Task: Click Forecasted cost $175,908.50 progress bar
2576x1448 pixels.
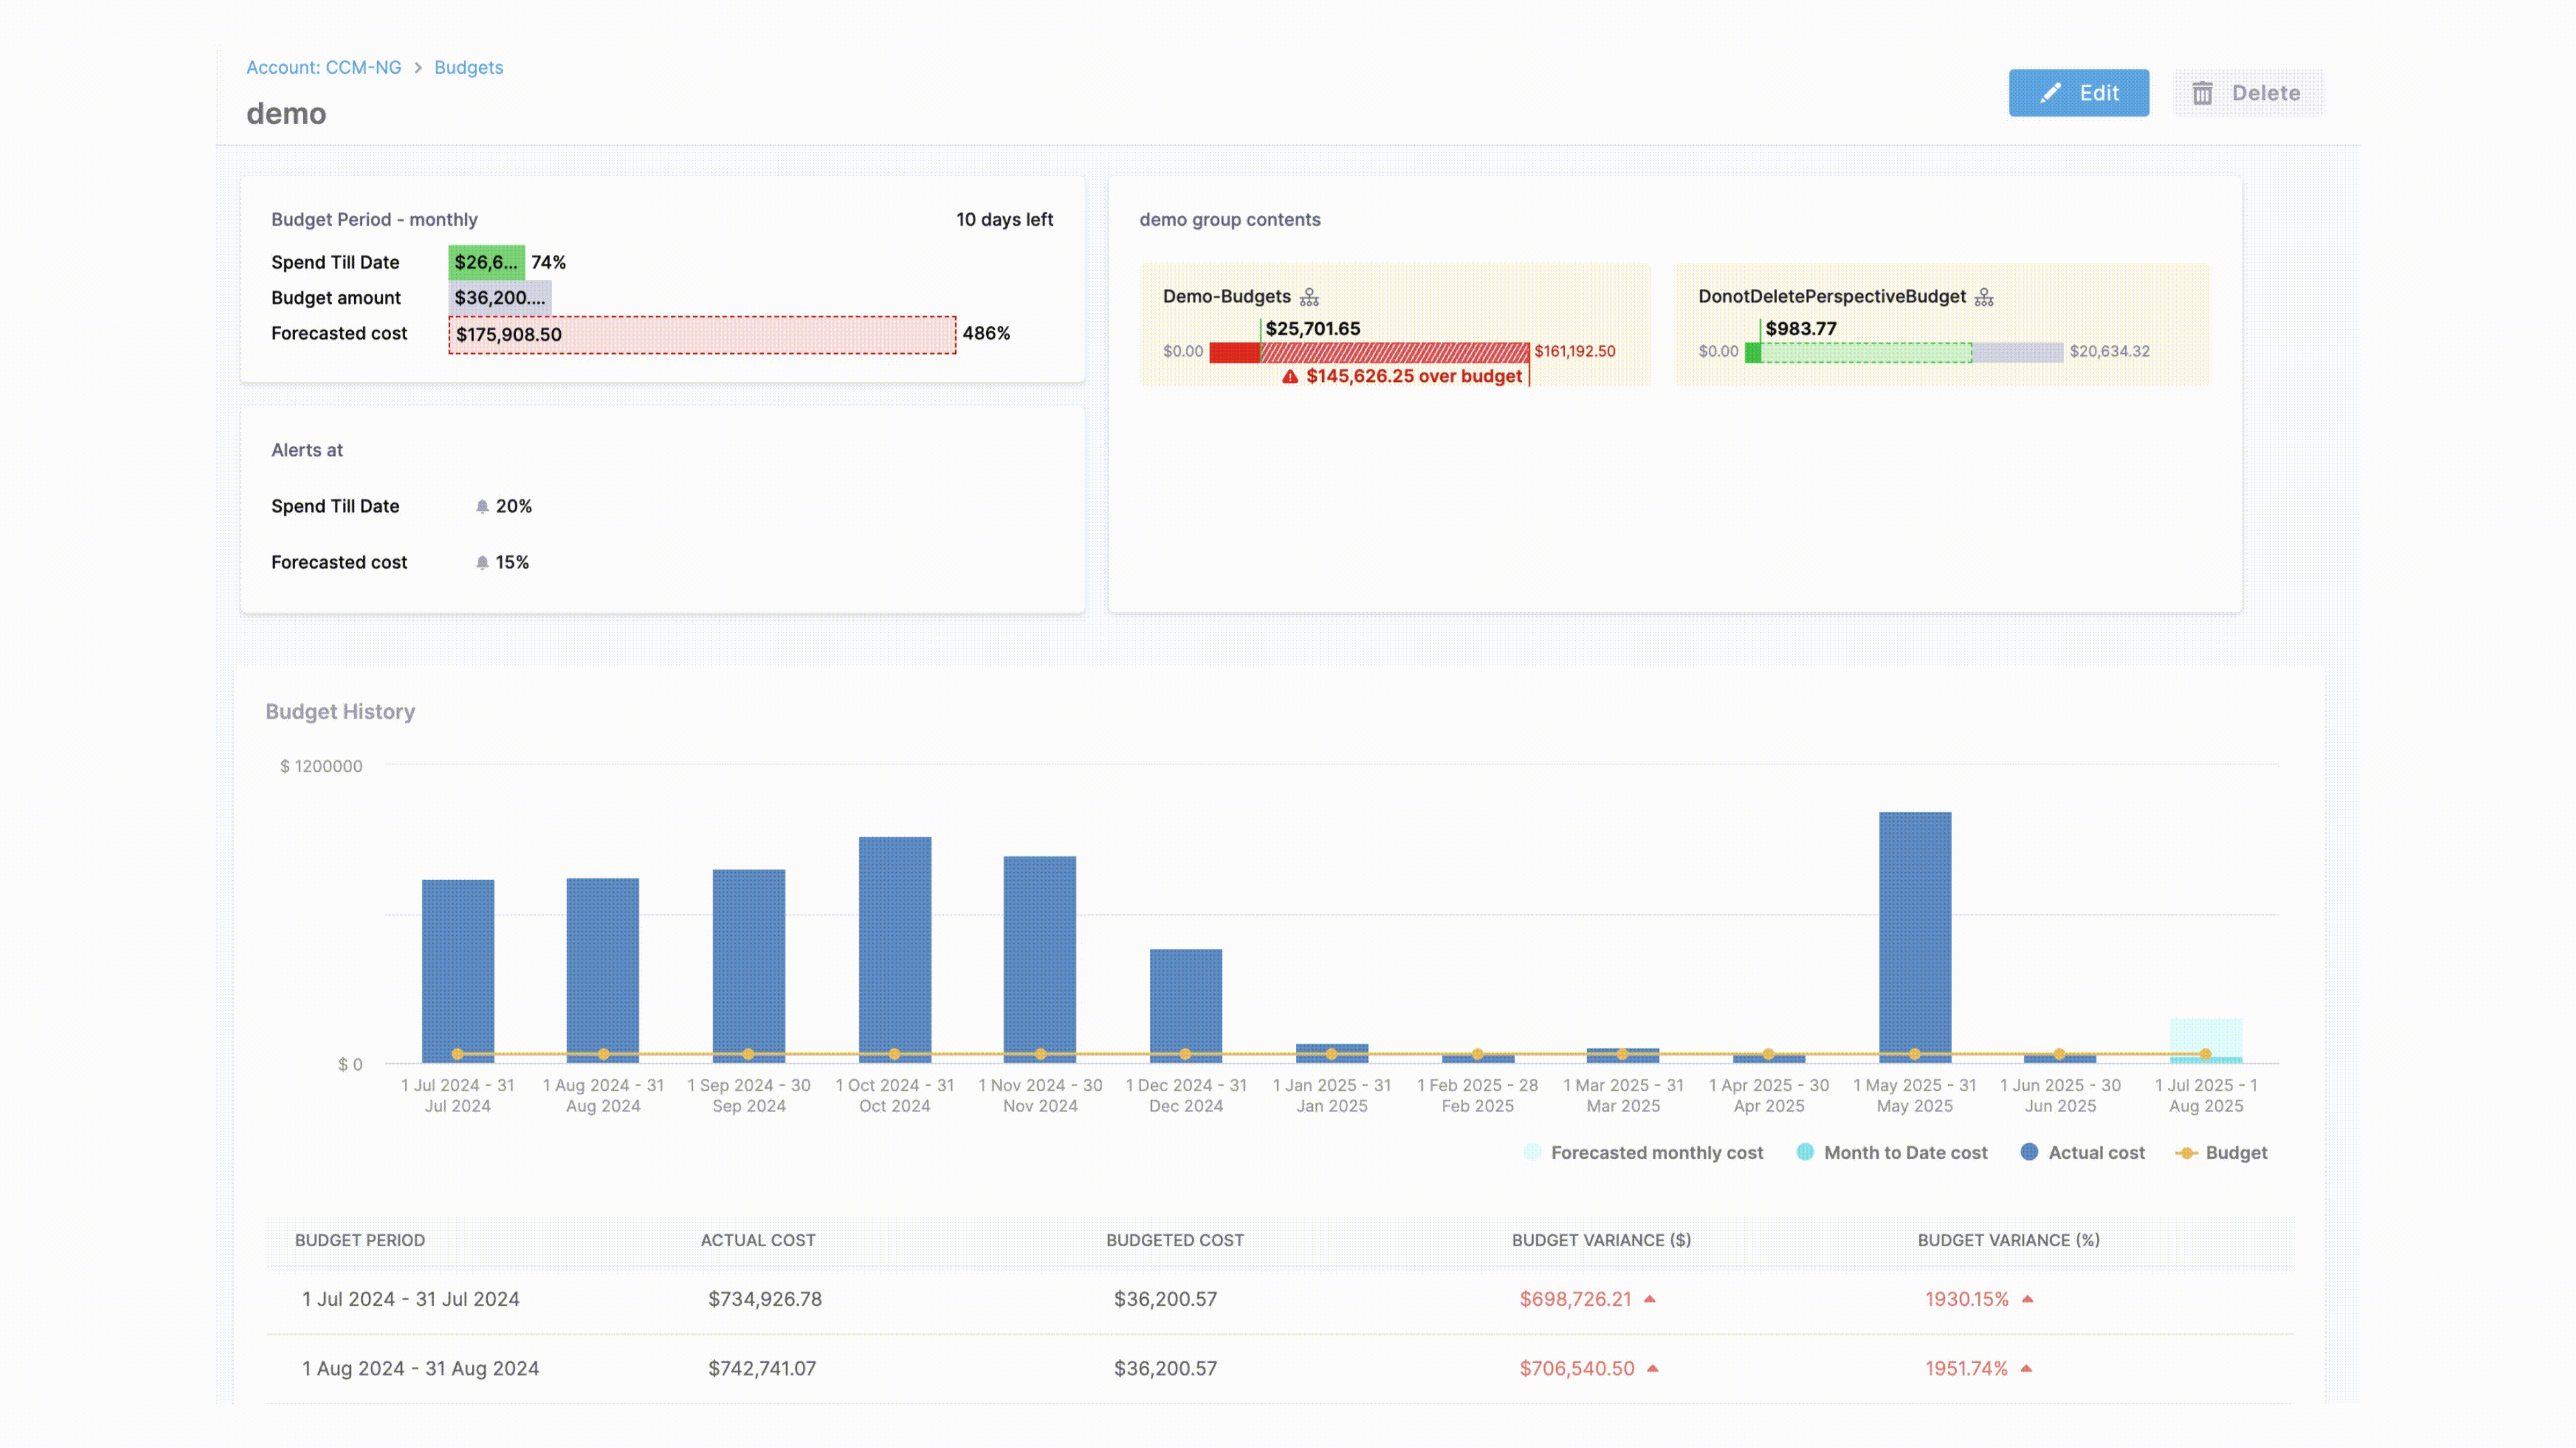Action: (x=702, y=335)
